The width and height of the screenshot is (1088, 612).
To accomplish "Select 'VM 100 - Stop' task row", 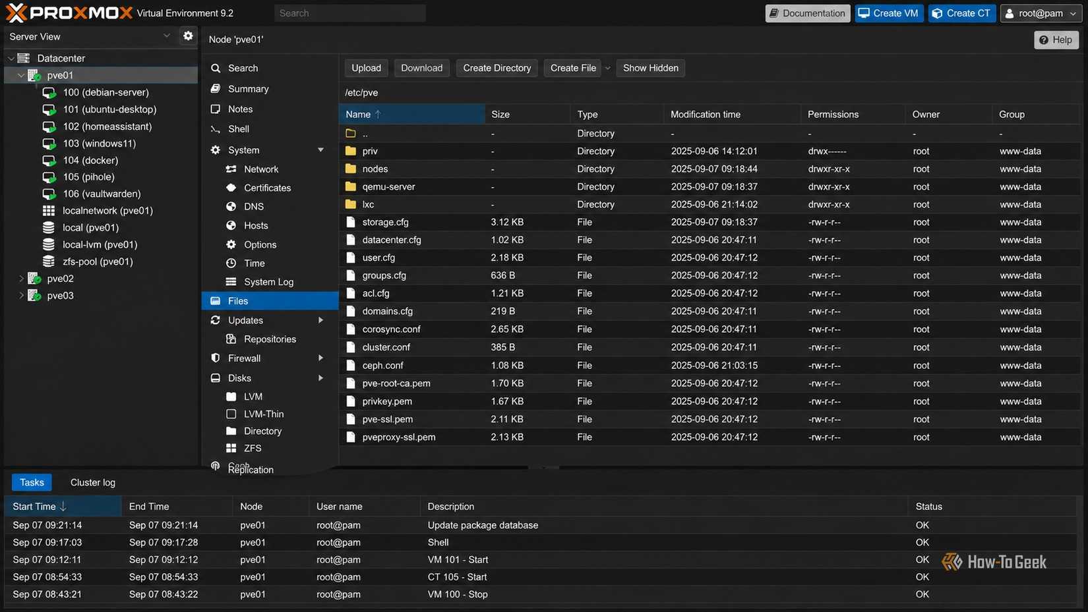I will [541, 595].
